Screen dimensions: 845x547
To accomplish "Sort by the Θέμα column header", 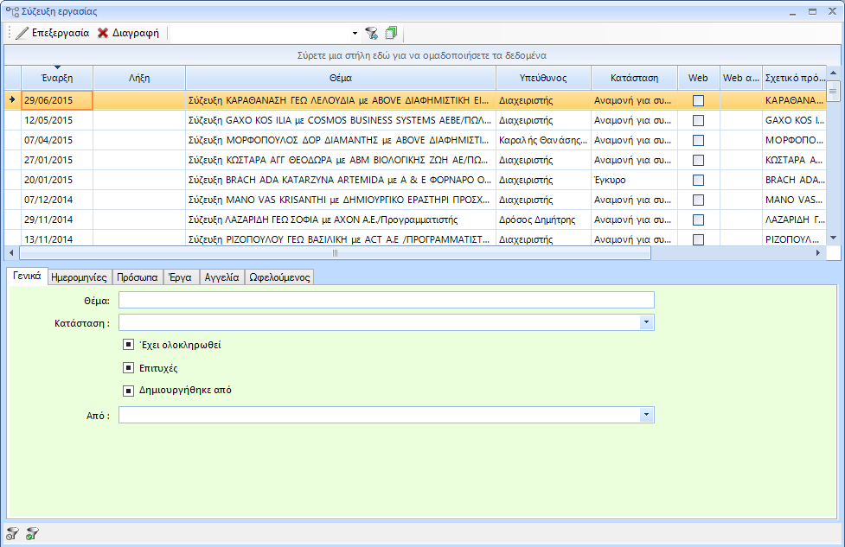I will [340, 78].
